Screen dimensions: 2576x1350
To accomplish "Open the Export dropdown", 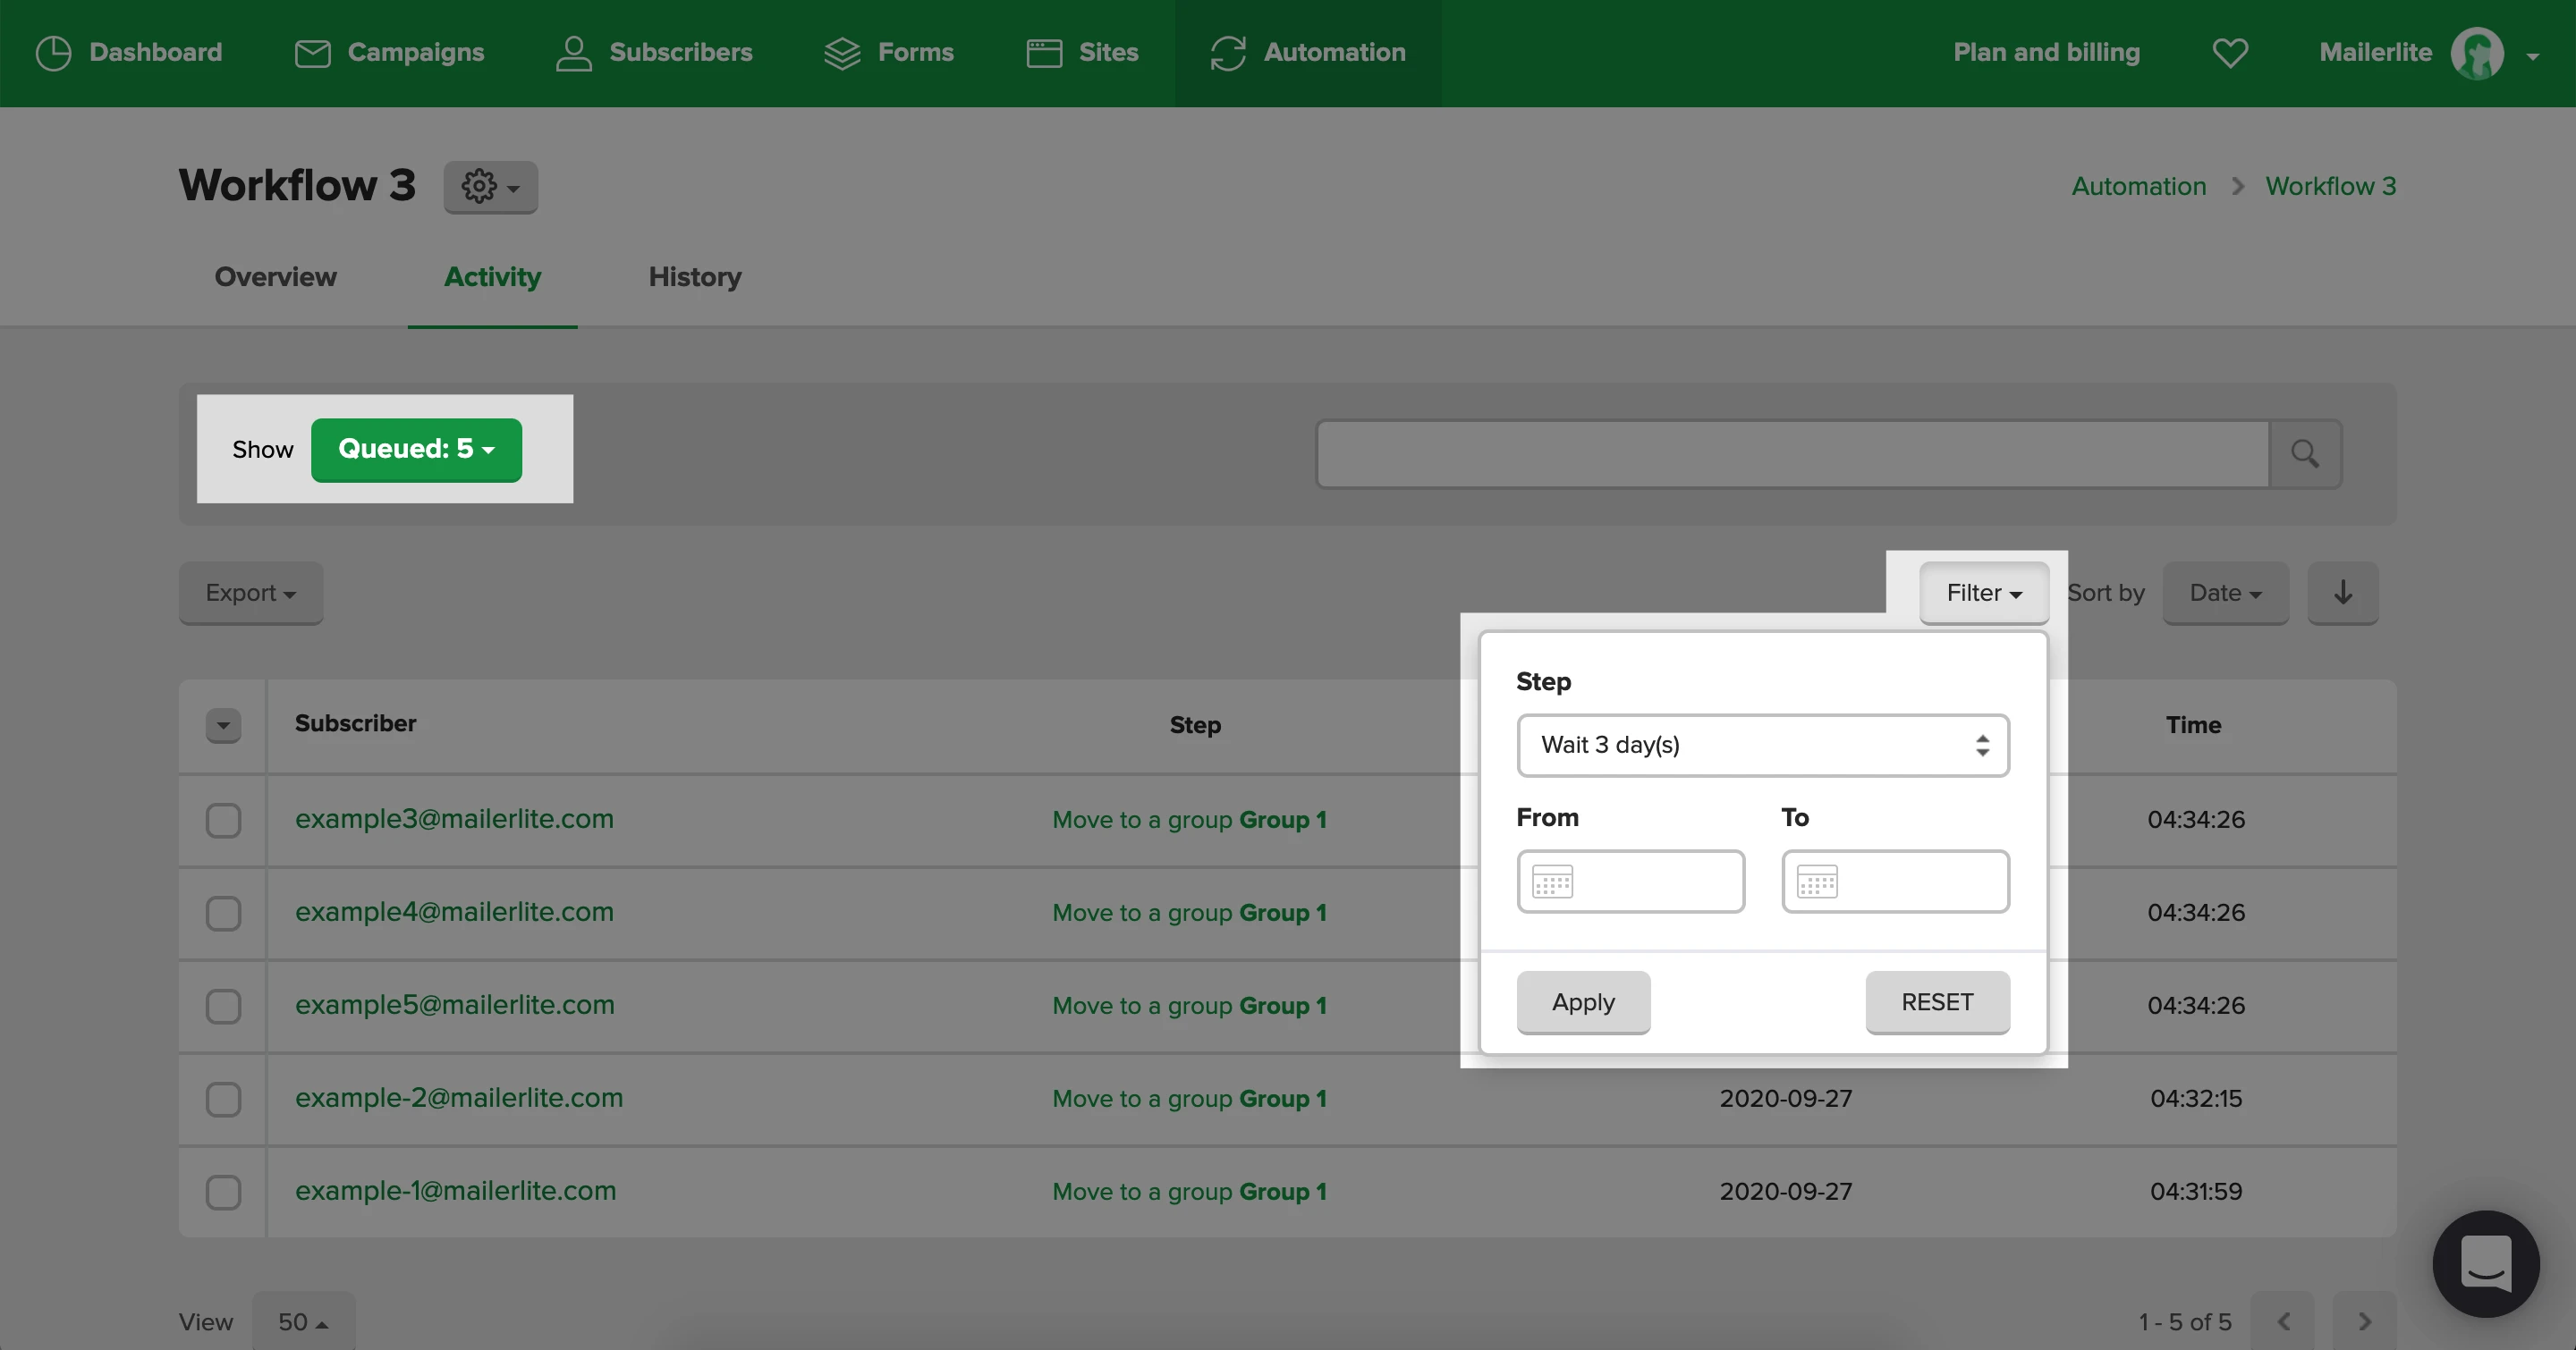I will [250, 593].
